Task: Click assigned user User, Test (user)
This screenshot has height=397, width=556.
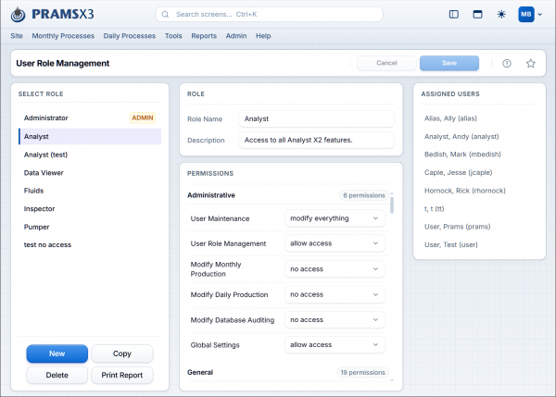Action: click(451, 244)
